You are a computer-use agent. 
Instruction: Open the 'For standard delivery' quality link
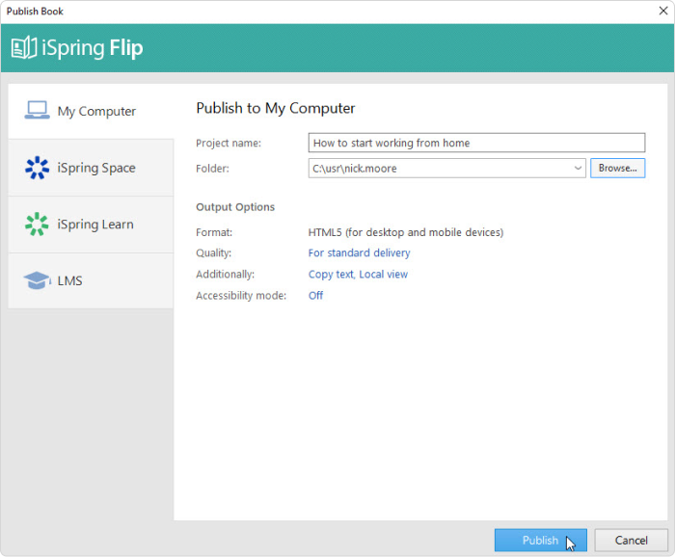pyautogui.click(x=359, y=253)
